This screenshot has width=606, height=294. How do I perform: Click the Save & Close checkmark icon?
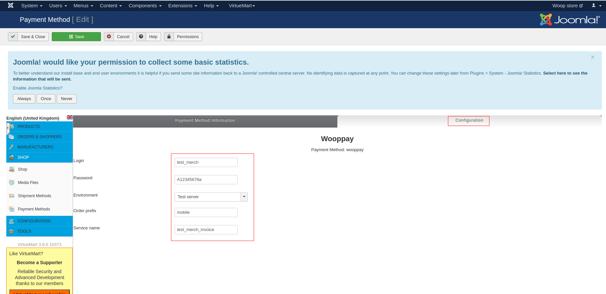pos(13,36)
